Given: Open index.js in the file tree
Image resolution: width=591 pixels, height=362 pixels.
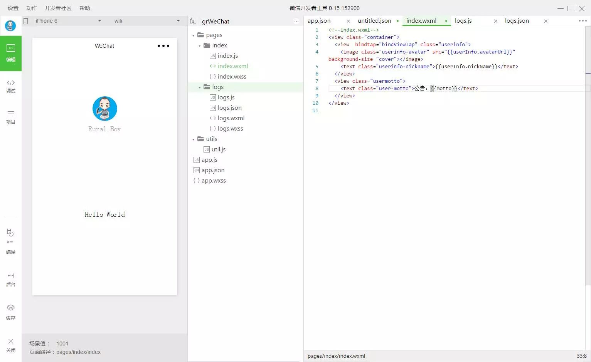Looking at the screenshot, I should tap(228, 56).
